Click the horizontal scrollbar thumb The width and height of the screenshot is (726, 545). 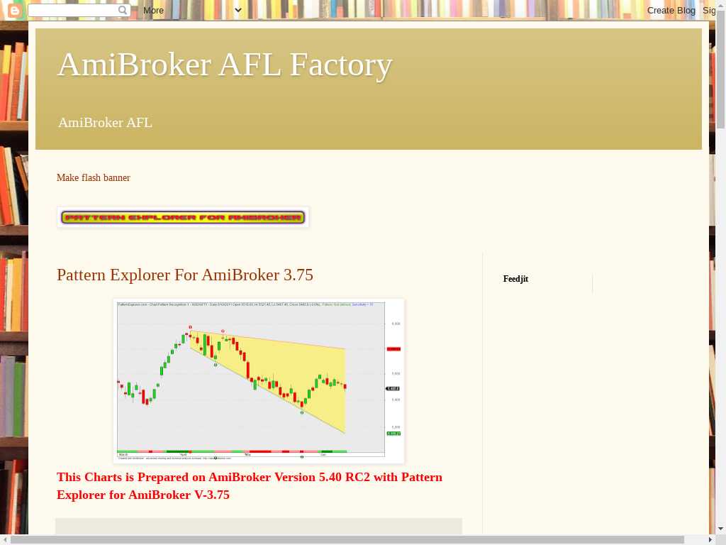(347, 539)
